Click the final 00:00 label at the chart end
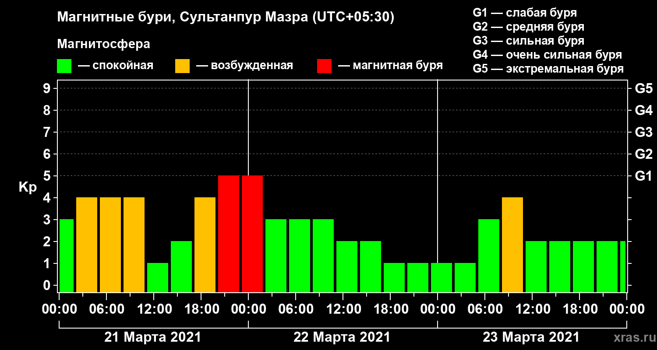The image size is (657, 350). coord(627,309)
